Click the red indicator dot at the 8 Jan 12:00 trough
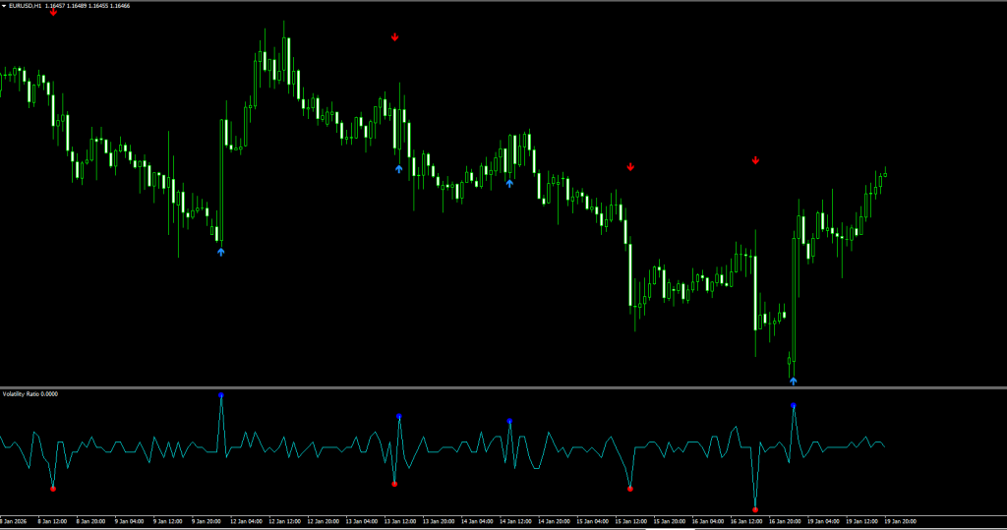The image size is (1007, 530). coord(53,489)
